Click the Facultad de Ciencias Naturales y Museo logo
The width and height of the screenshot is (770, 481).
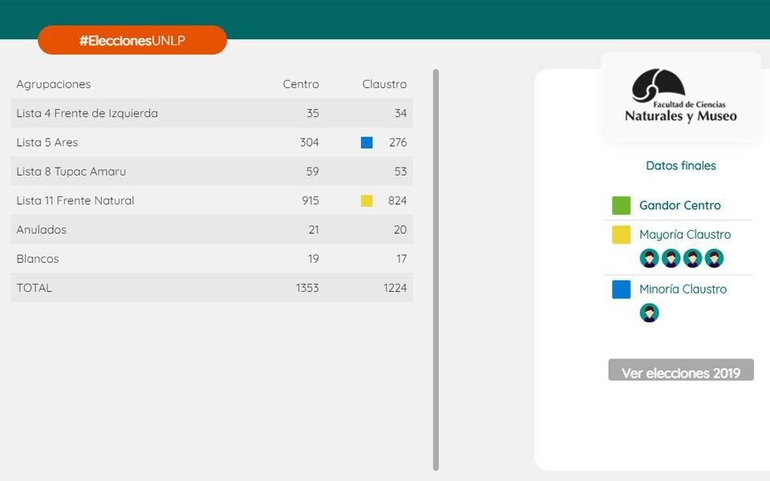[681, 96]
